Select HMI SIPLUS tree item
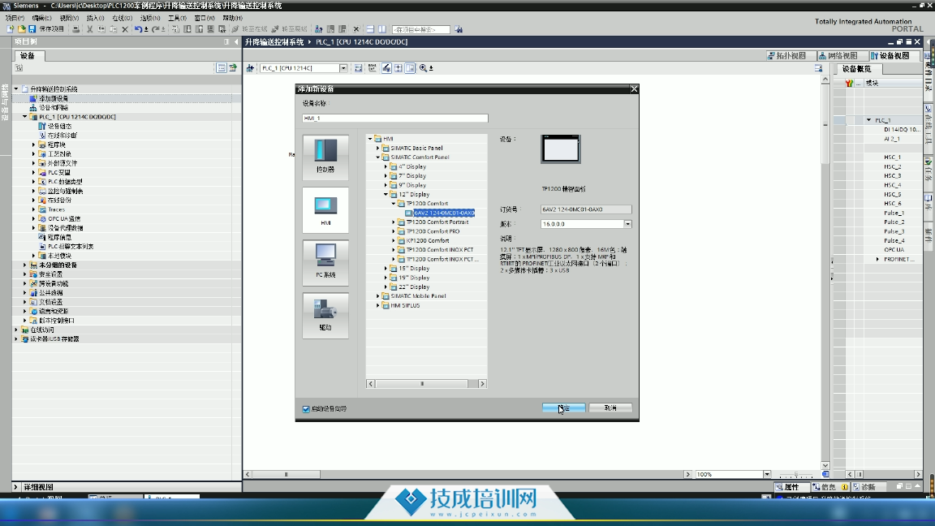Screen dimensions: 935x526 (405, 305)
